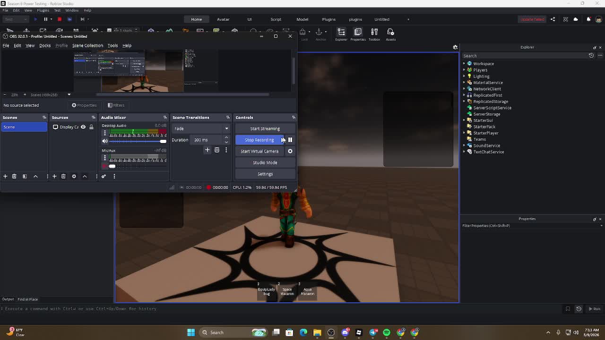Adjust the Desktop Audio volume slider

point(138,141)
